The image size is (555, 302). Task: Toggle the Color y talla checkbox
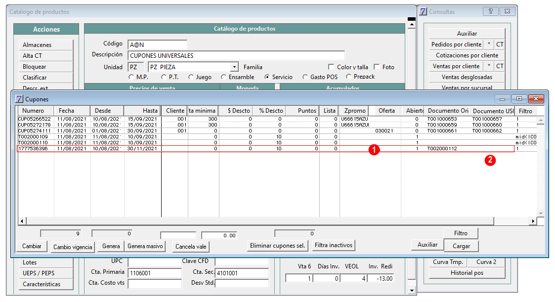coord(331,67)
